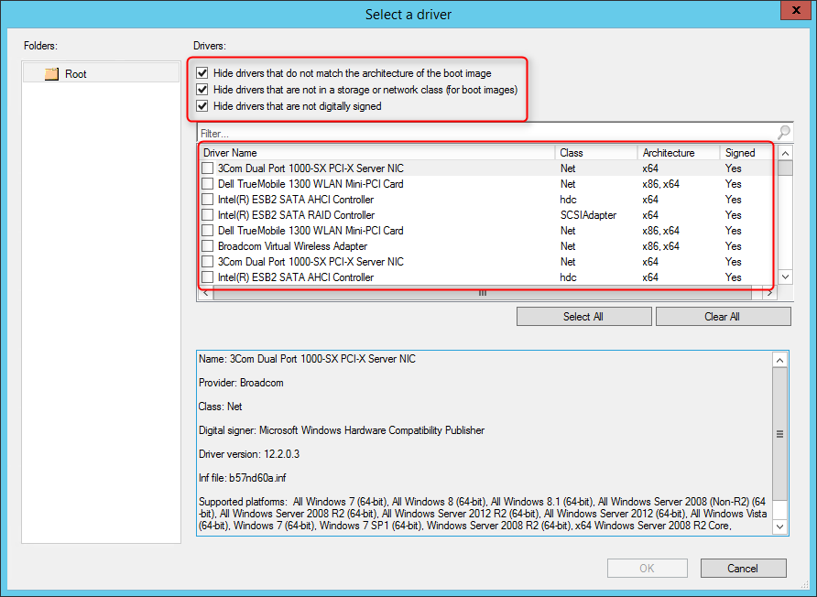This screenshot has height=597, width=817.
Task: Click 'Name: 3Com Dual Port' line in details
Action: click(x=307, y=359)
